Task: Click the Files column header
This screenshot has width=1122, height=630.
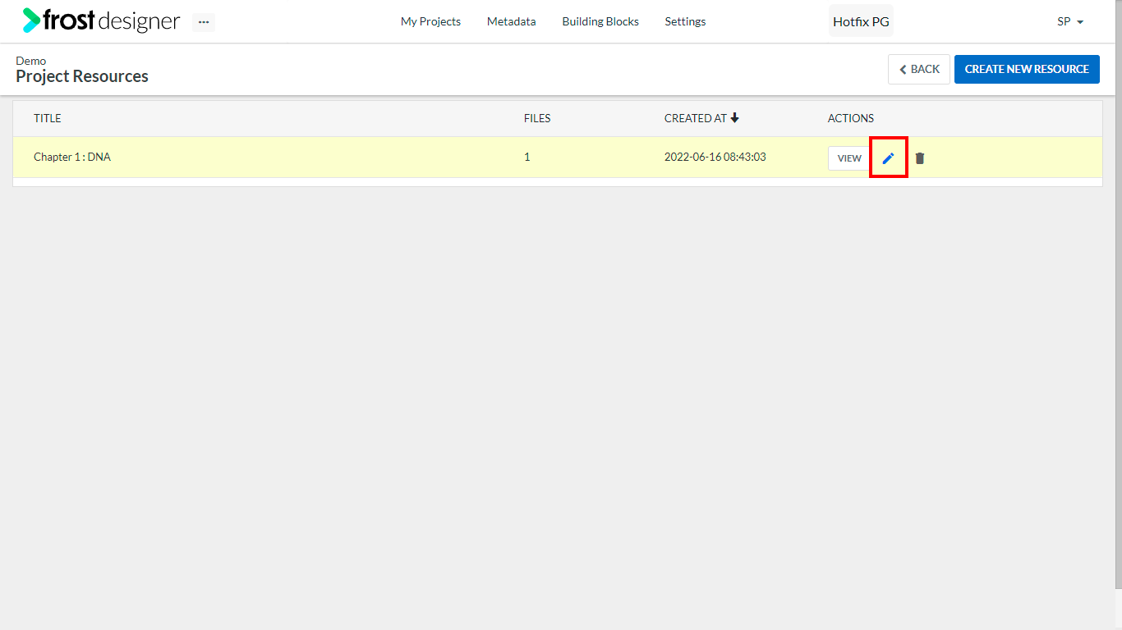Action: coord(537,118)
